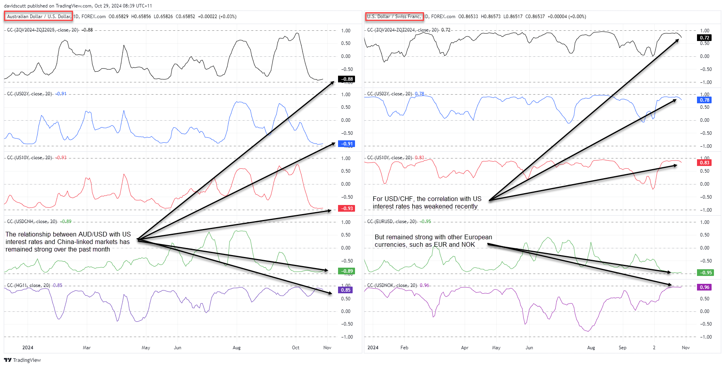Click the Apr label on the time axis
725x367 pixels.
click(465, 348)
